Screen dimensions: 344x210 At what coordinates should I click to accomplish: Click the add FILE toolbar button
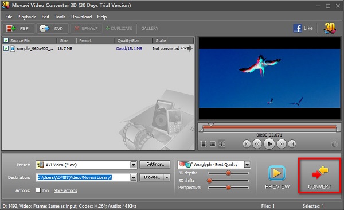click(x=19, y=29)
